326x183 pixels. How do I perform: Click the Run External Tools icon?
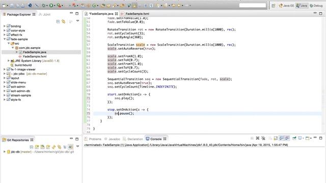point(59,6)
